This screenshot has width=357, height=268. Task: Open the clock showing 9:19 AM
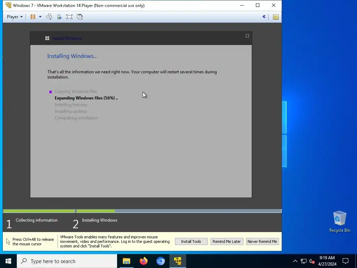[x=327, y=261]
